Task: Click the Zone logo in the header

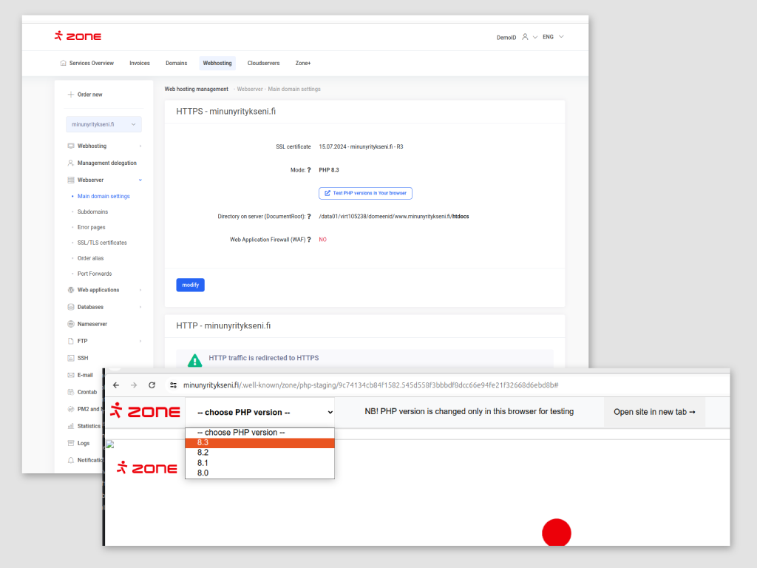Action: click(78, 36)
